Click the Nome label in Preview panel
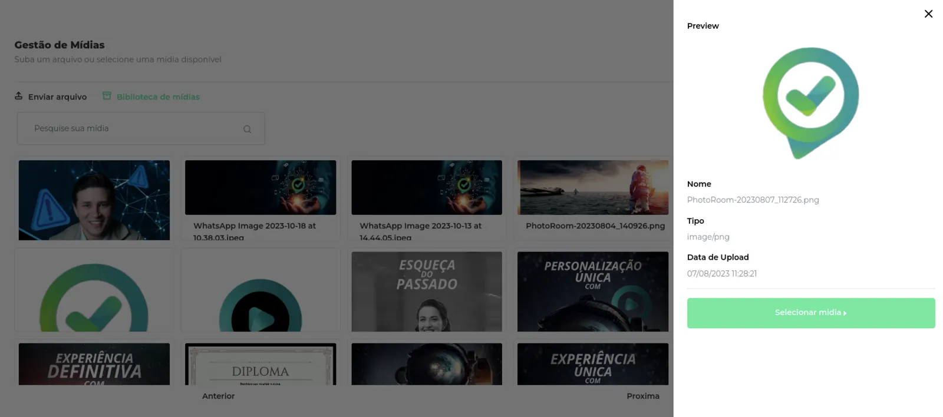The width and height of the screenshot is (943, 417). click(x=699, y=184)
